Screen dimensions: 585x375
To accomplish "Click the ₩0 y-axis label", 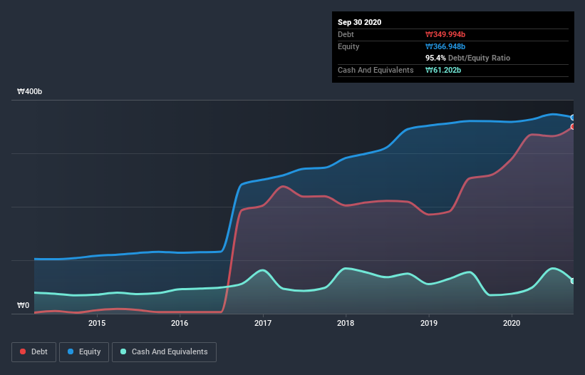I will pyautogui.click(x=23, y=306).
